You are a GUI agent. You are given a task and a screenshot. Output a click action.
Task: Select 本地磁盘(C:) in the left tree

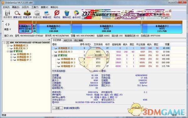pyautogui.click(x=20, y=46)
